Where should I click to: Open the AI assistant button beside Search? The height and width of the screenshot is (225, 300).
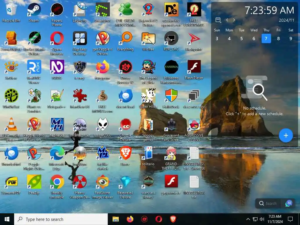289,203
